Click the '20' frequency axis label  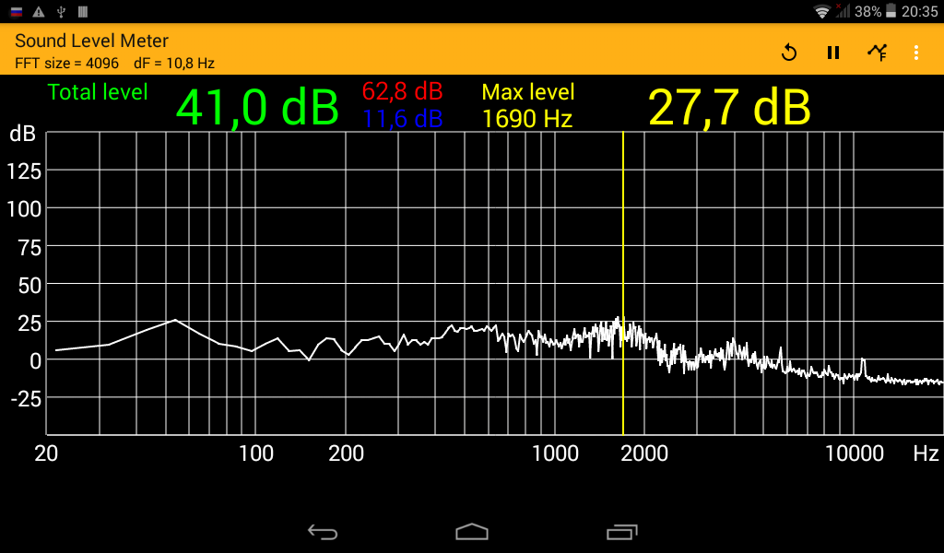(46, 453)
